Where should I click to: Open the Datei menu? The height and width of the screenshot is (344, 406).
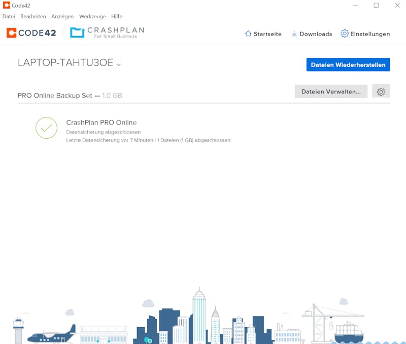(x=9, y=16)
